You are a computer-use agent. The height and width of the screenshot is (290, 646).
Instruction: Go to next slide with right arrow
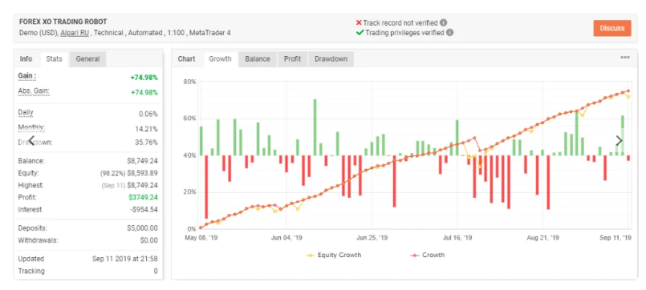click(x=619, y=141)
